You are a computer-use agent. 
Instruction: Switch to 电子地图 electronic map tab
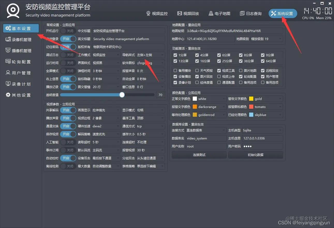click(x=219, y=13)
